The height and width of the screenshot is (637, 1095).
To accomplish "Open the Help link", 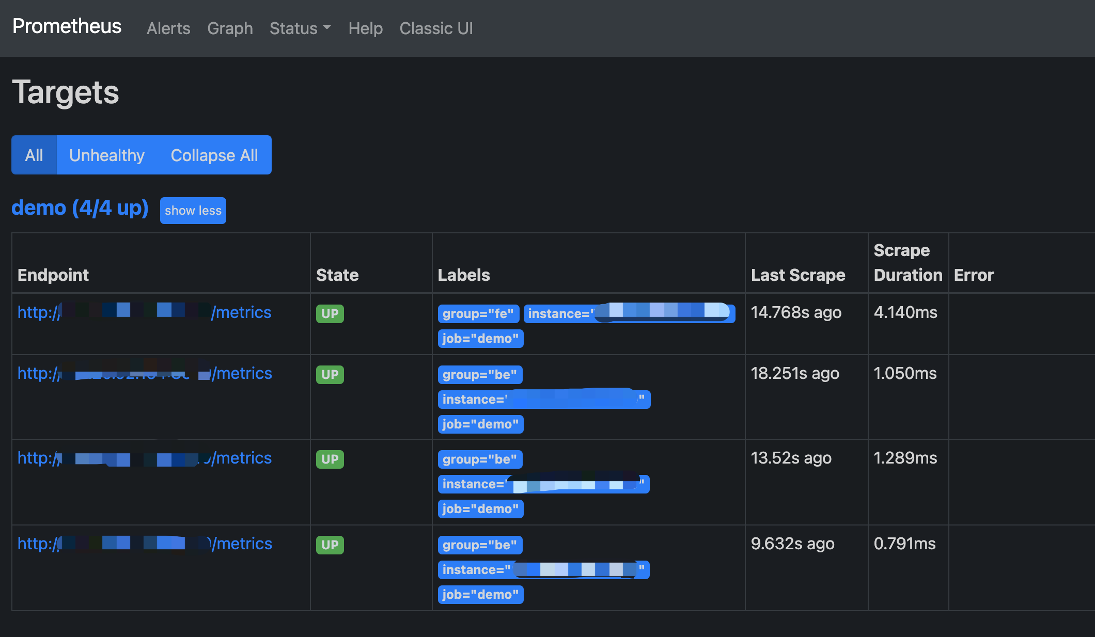I will (366, 28).
